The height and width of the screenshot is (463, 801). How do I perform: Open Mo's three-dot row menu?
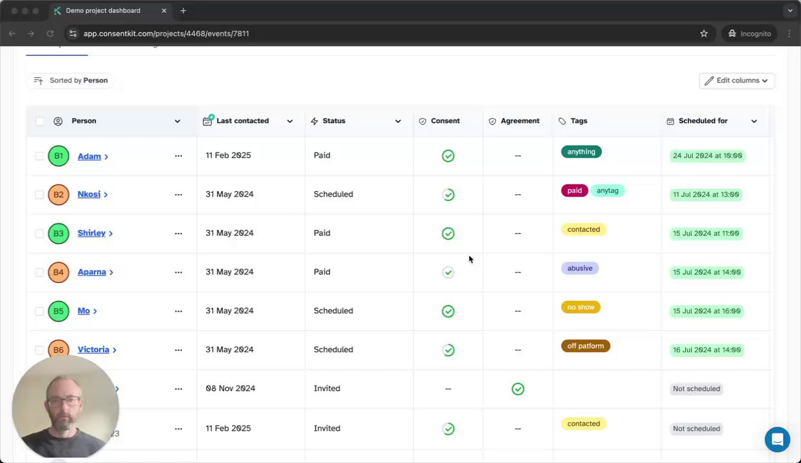coord(178,311)
